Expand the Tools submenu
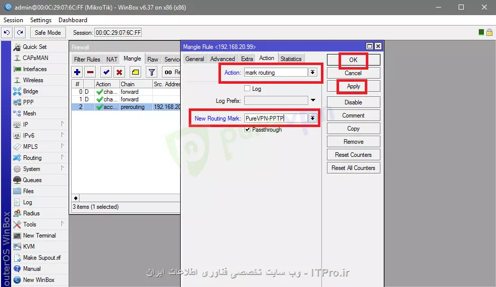Image resolution: width=496 pixels, height=287 pixels. pos(63,224)
